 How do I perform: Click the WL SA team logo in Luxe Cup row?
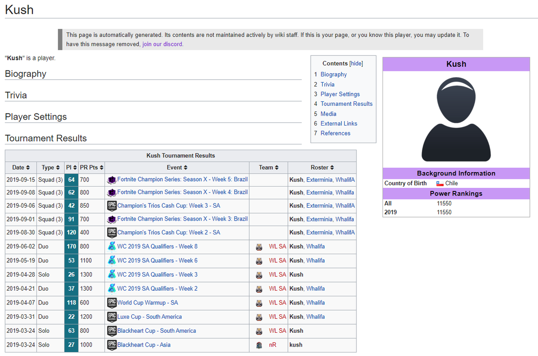click(259, 317)
